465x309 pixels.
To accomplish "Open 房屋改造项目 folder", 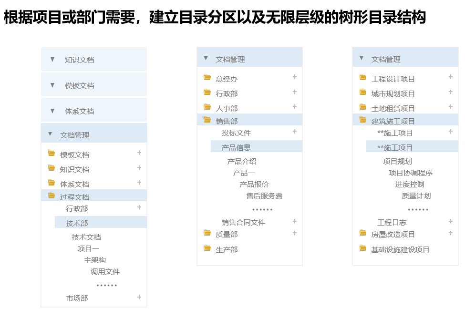I will tap(393, 235).
